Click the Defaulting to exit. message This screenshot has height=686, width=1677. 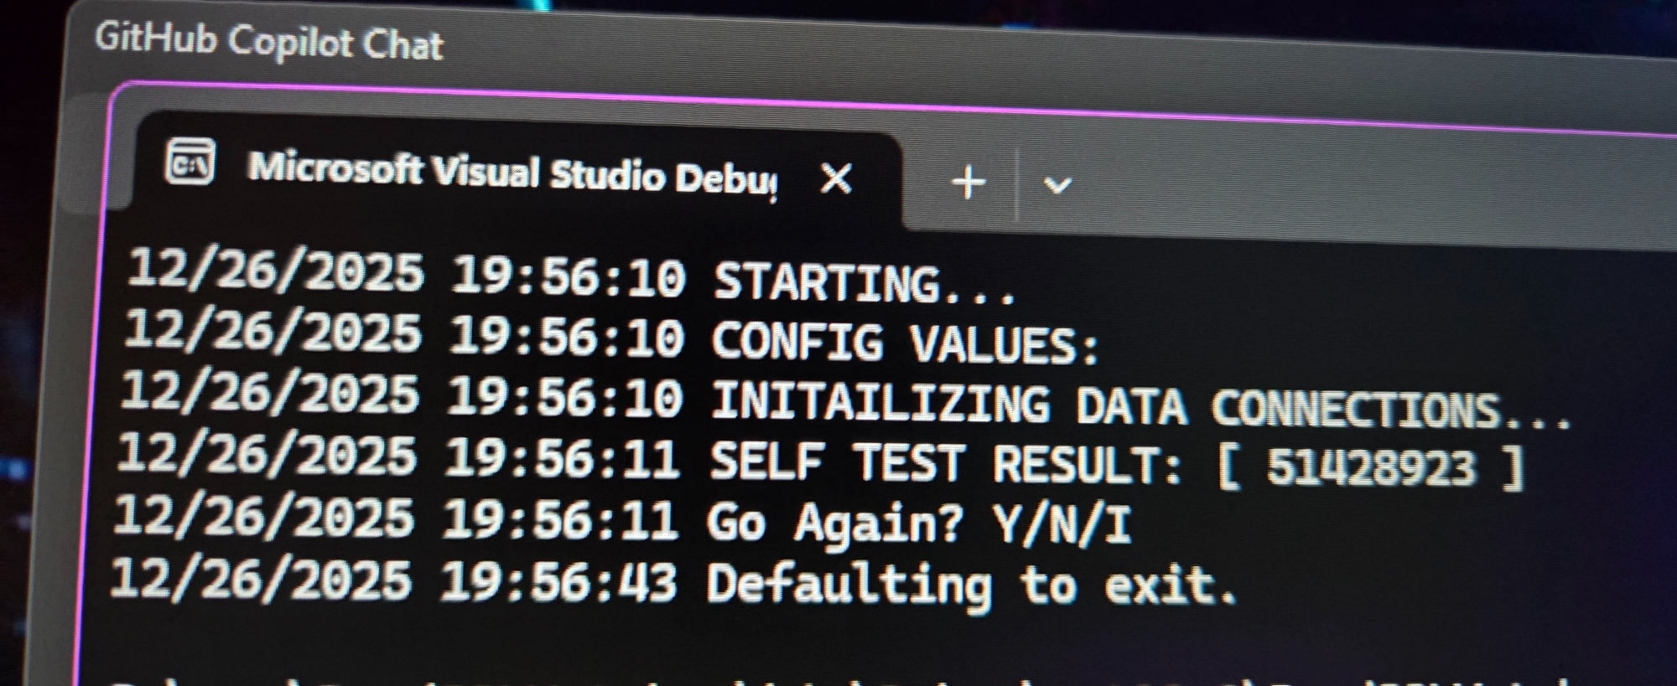971,584
